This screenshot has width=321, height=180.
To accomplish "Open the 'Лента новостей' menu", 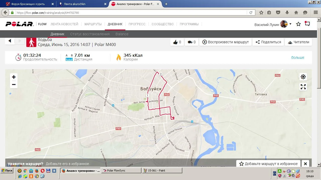I will click(x=64, y=24).
